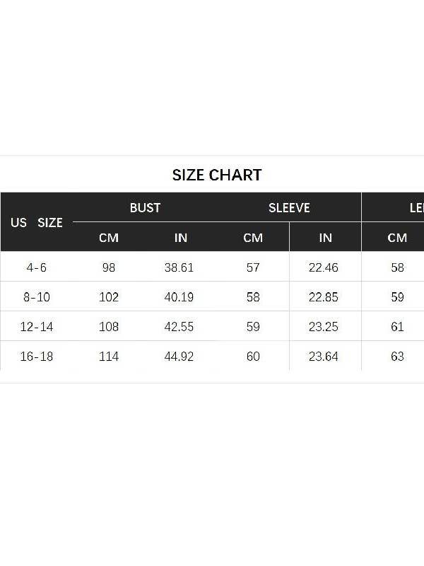
Task: Select the 12-14 size row label
Action: click(37, 327)
